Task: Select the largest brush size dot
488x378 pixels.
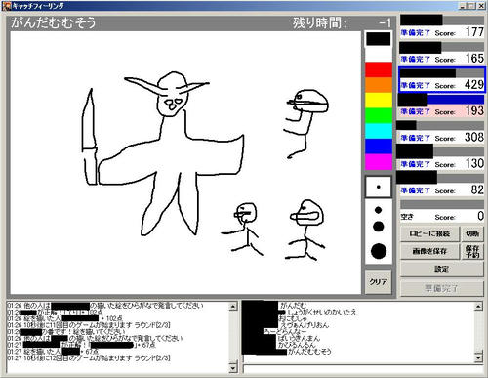Action: click(x=379, y=251)
